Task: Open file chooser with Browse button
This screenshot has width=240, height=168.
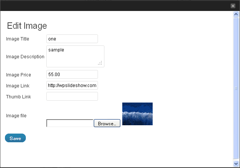Action: pyautogui.click(x=107, y=123)
